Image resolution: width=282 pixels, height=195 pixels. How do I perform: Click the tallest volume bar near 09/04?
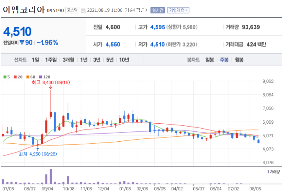[51, 176]
